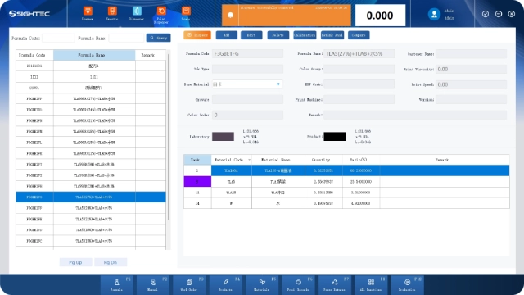The width and height of the screenshot is (524, 295).
Task: Sort by Formula Code column header
Action: coord(34,55)
